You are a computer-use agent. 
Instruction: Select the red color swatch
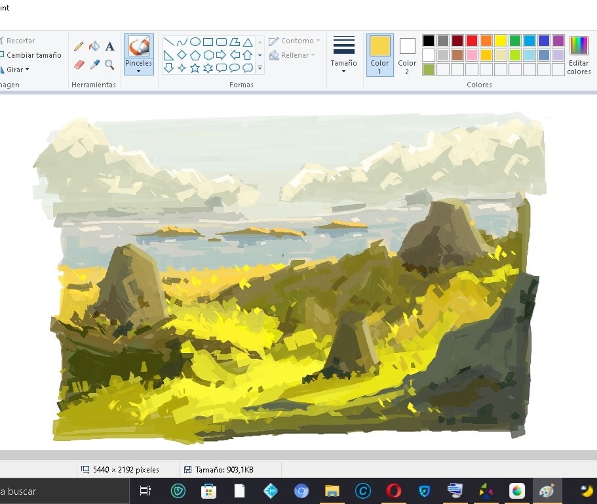472,41
